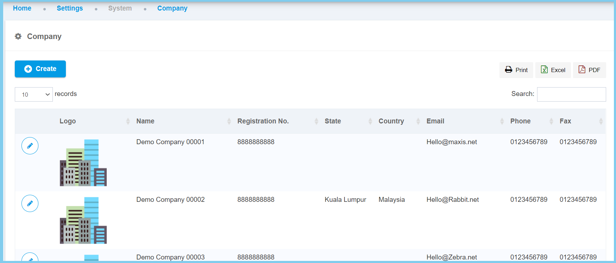Sort the table by State column

tap(332, 121)
